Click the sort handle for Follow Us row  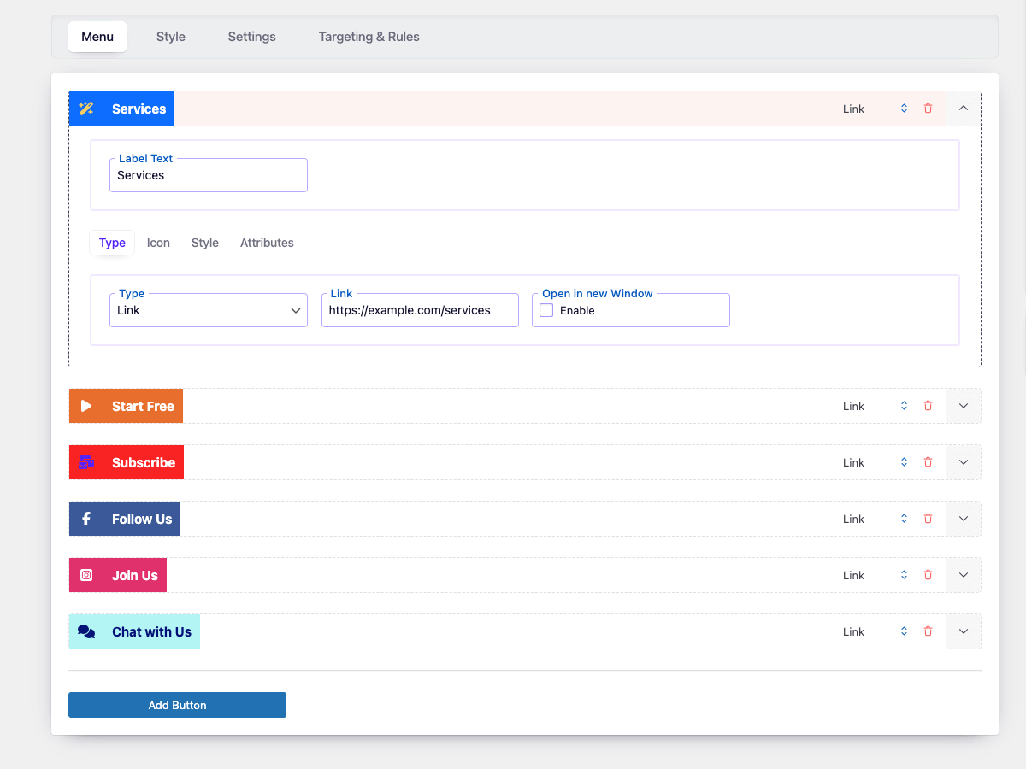tap(904, 519)
